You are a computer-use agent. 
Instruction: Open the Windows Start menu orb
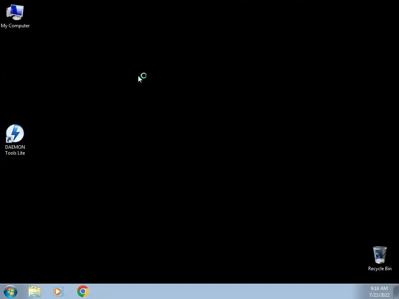pos(11,291)
